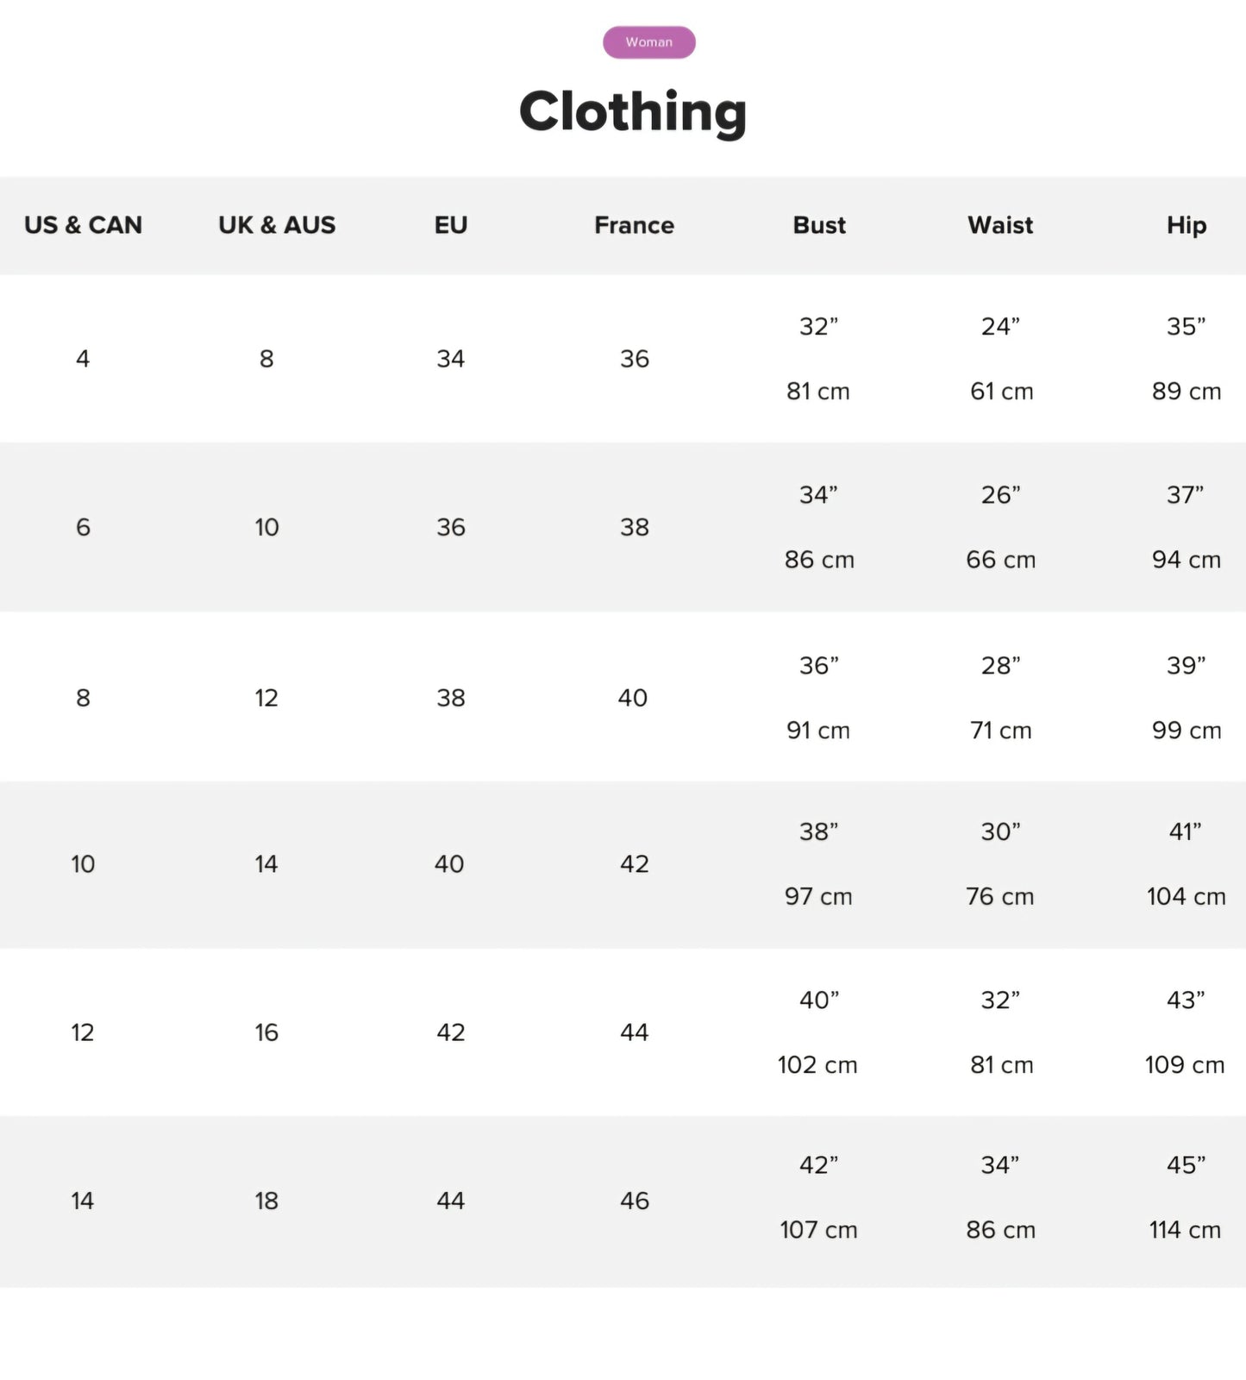Click the France column header
The image size is (1246, 1380).
click(634, 225)
